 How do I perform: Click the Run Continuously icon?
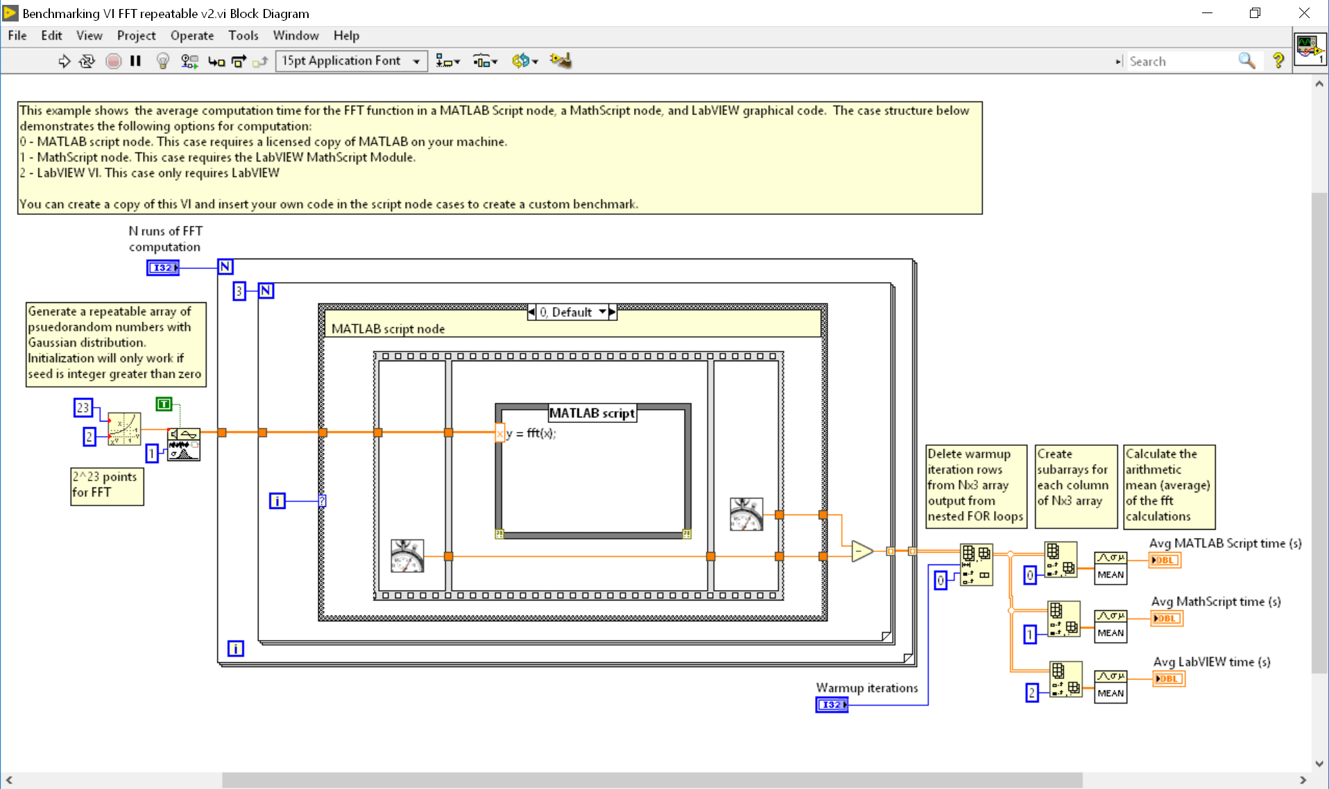87,61
